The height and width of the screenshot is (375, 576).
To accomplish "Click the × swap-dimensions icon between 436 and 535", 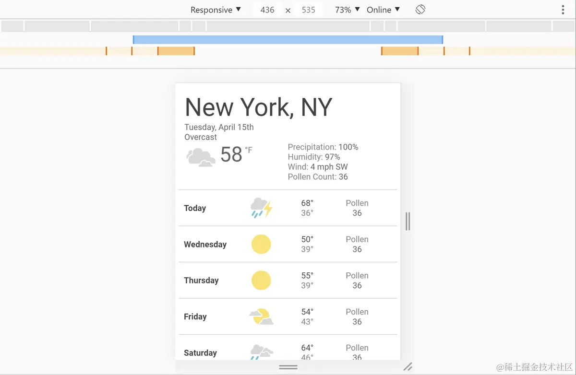I will (x=288, y=10).
